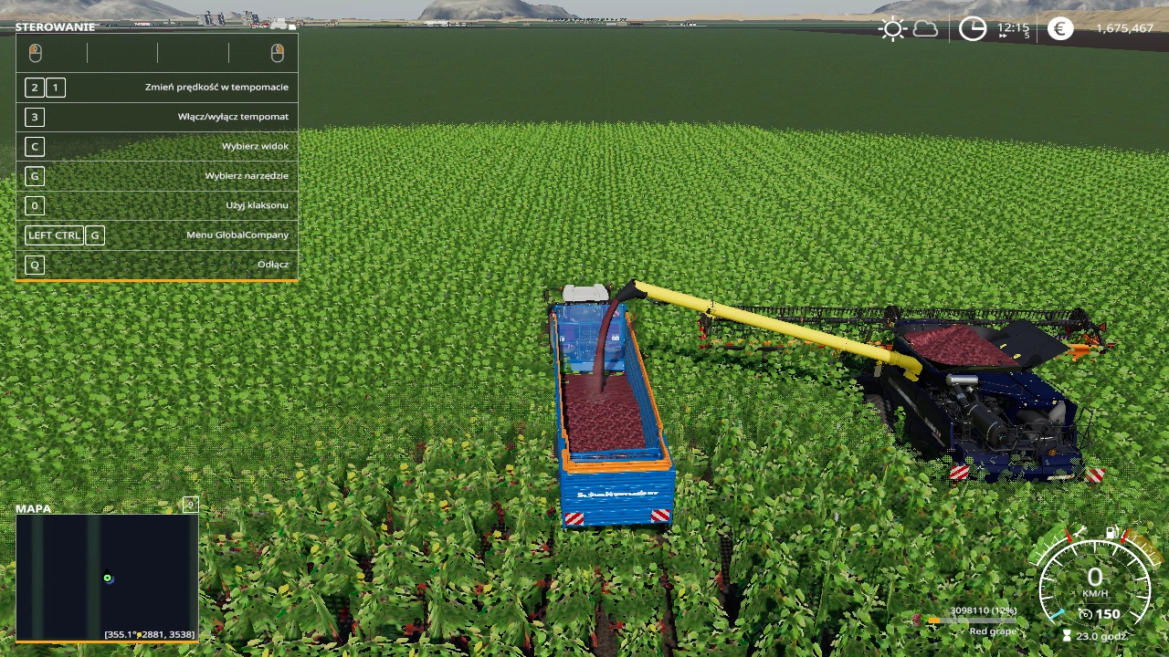This screenshot has width=1169, height=657.
Task: Select 'Zmień prędkość w tempomacie' entry
Action: (157, 88)
